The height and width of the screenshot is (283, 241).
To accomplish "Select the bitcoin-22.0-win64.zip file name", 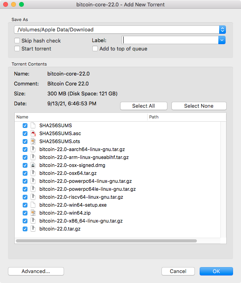I will [x=65, y=213].
